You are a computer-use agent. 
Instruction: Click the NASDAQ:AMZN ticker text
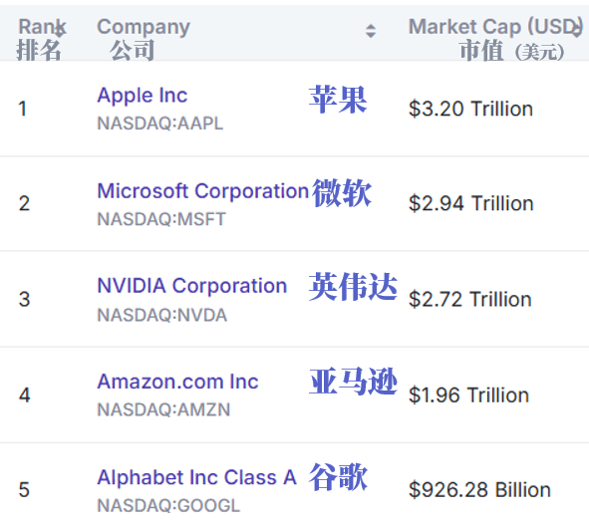click(x=163, y=409)
